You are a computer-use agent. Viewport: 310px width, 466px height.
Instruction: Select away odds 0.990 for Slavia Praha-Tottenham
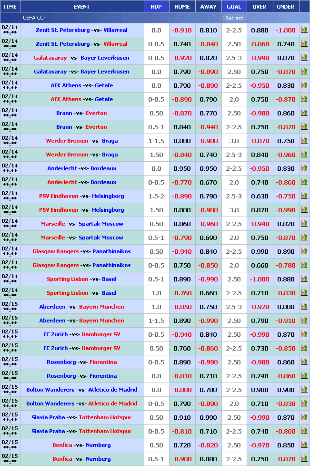pos(208,417)
